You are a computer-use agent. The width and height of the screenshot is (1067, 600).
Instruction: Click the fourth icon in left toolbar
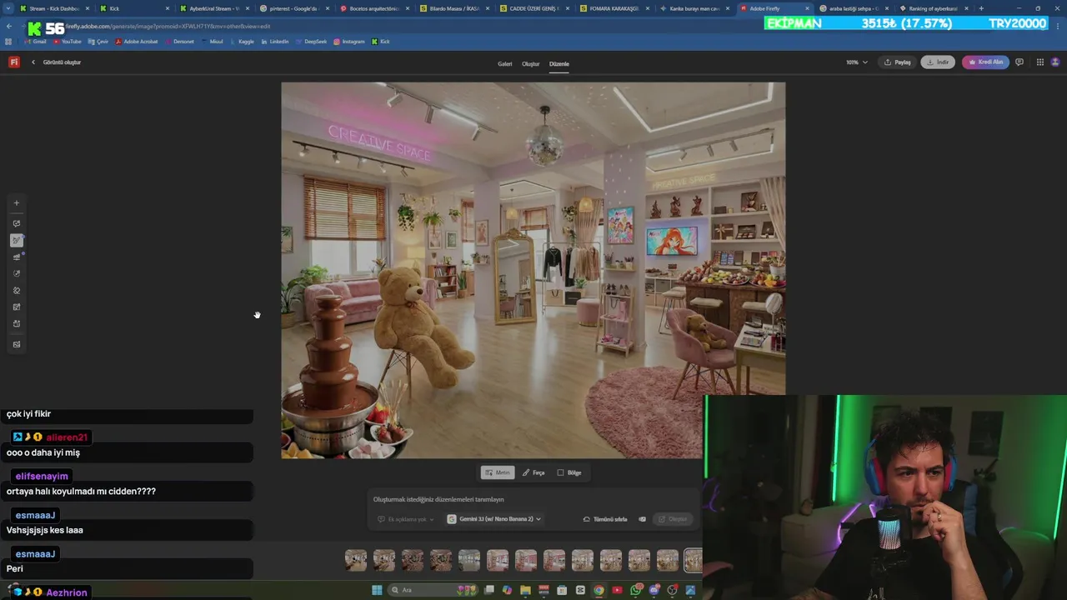point(16,257)
